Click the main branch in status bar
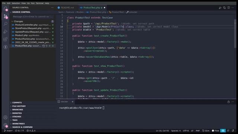Image resolution: width=238 pixels, height=134 pixels. (x=8, y=131)
